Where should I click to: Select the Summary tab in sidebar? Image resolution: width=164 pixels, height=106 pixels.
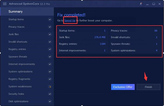pyautogui.click(x=27, y=12)
